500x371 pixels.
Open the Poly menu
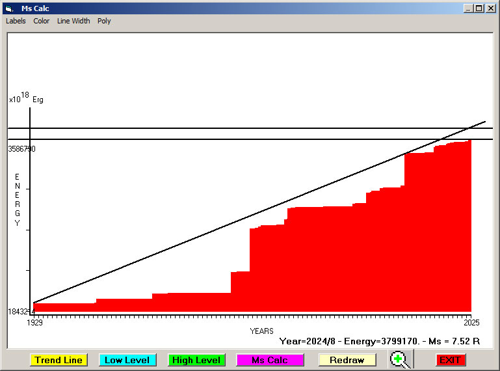tap(104, 21)
